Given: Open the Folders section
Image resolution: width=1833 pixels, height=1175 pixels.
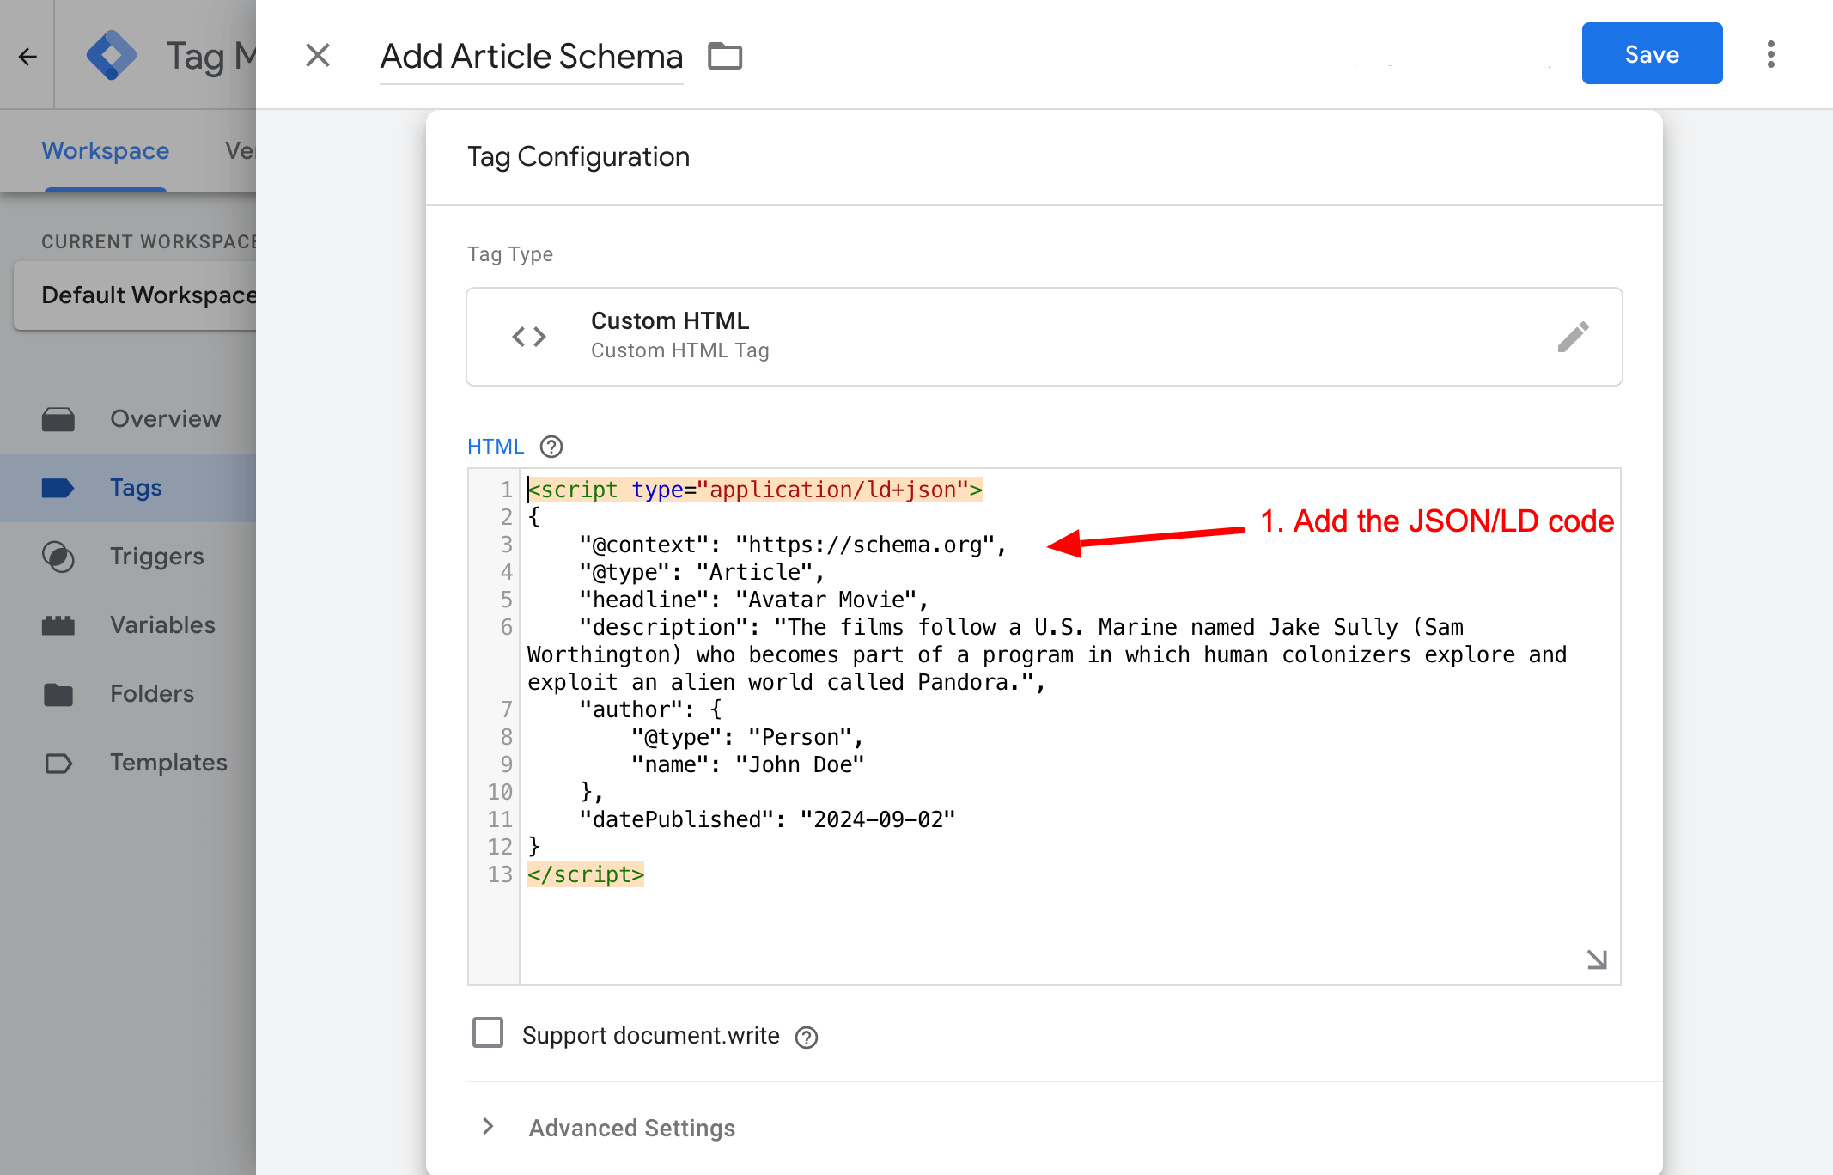Looking at the screenshot, I should (x=152, y=693).
